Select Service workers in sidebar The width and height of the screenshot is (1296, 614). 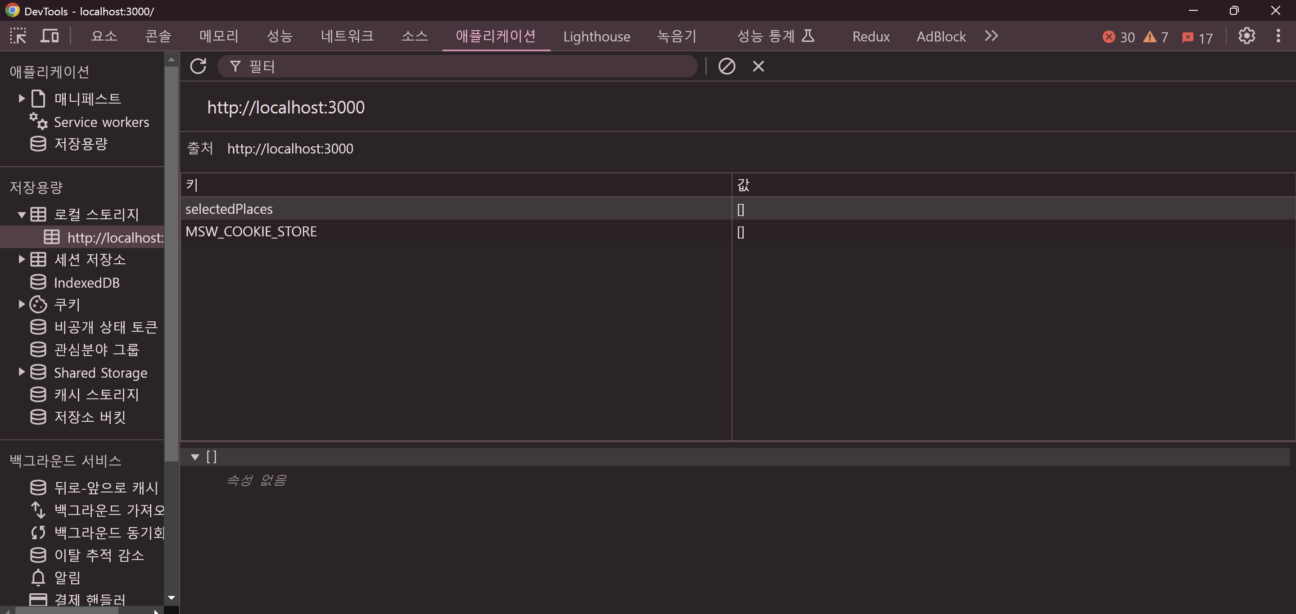pos(101,122)
